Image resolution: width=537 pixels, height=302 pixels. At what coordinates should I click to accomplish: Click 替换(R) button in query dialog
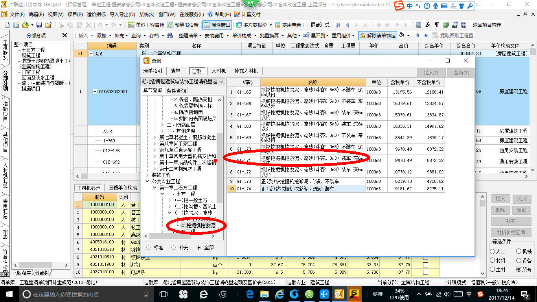461,73
